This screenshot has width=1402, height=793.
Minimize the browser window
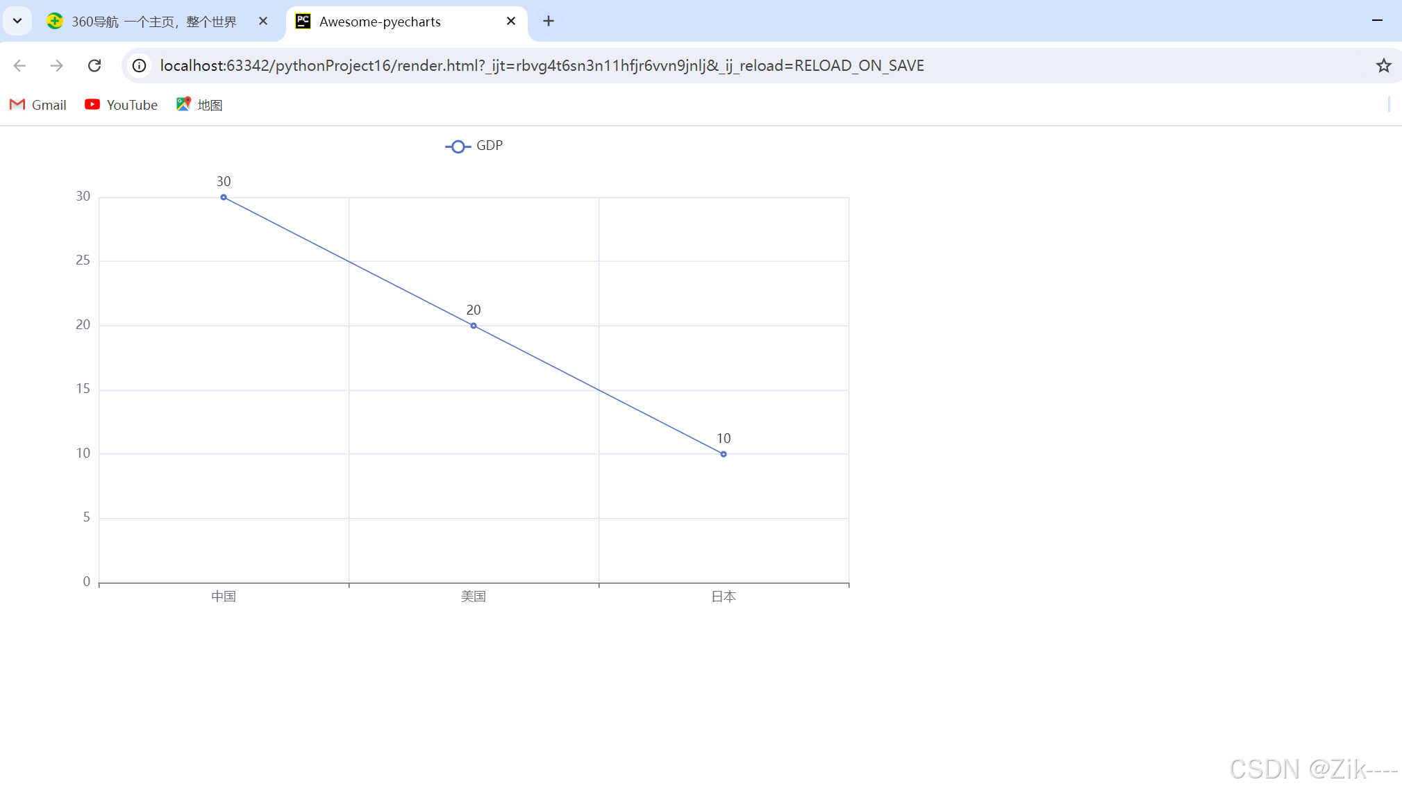tap(1377, 21)
